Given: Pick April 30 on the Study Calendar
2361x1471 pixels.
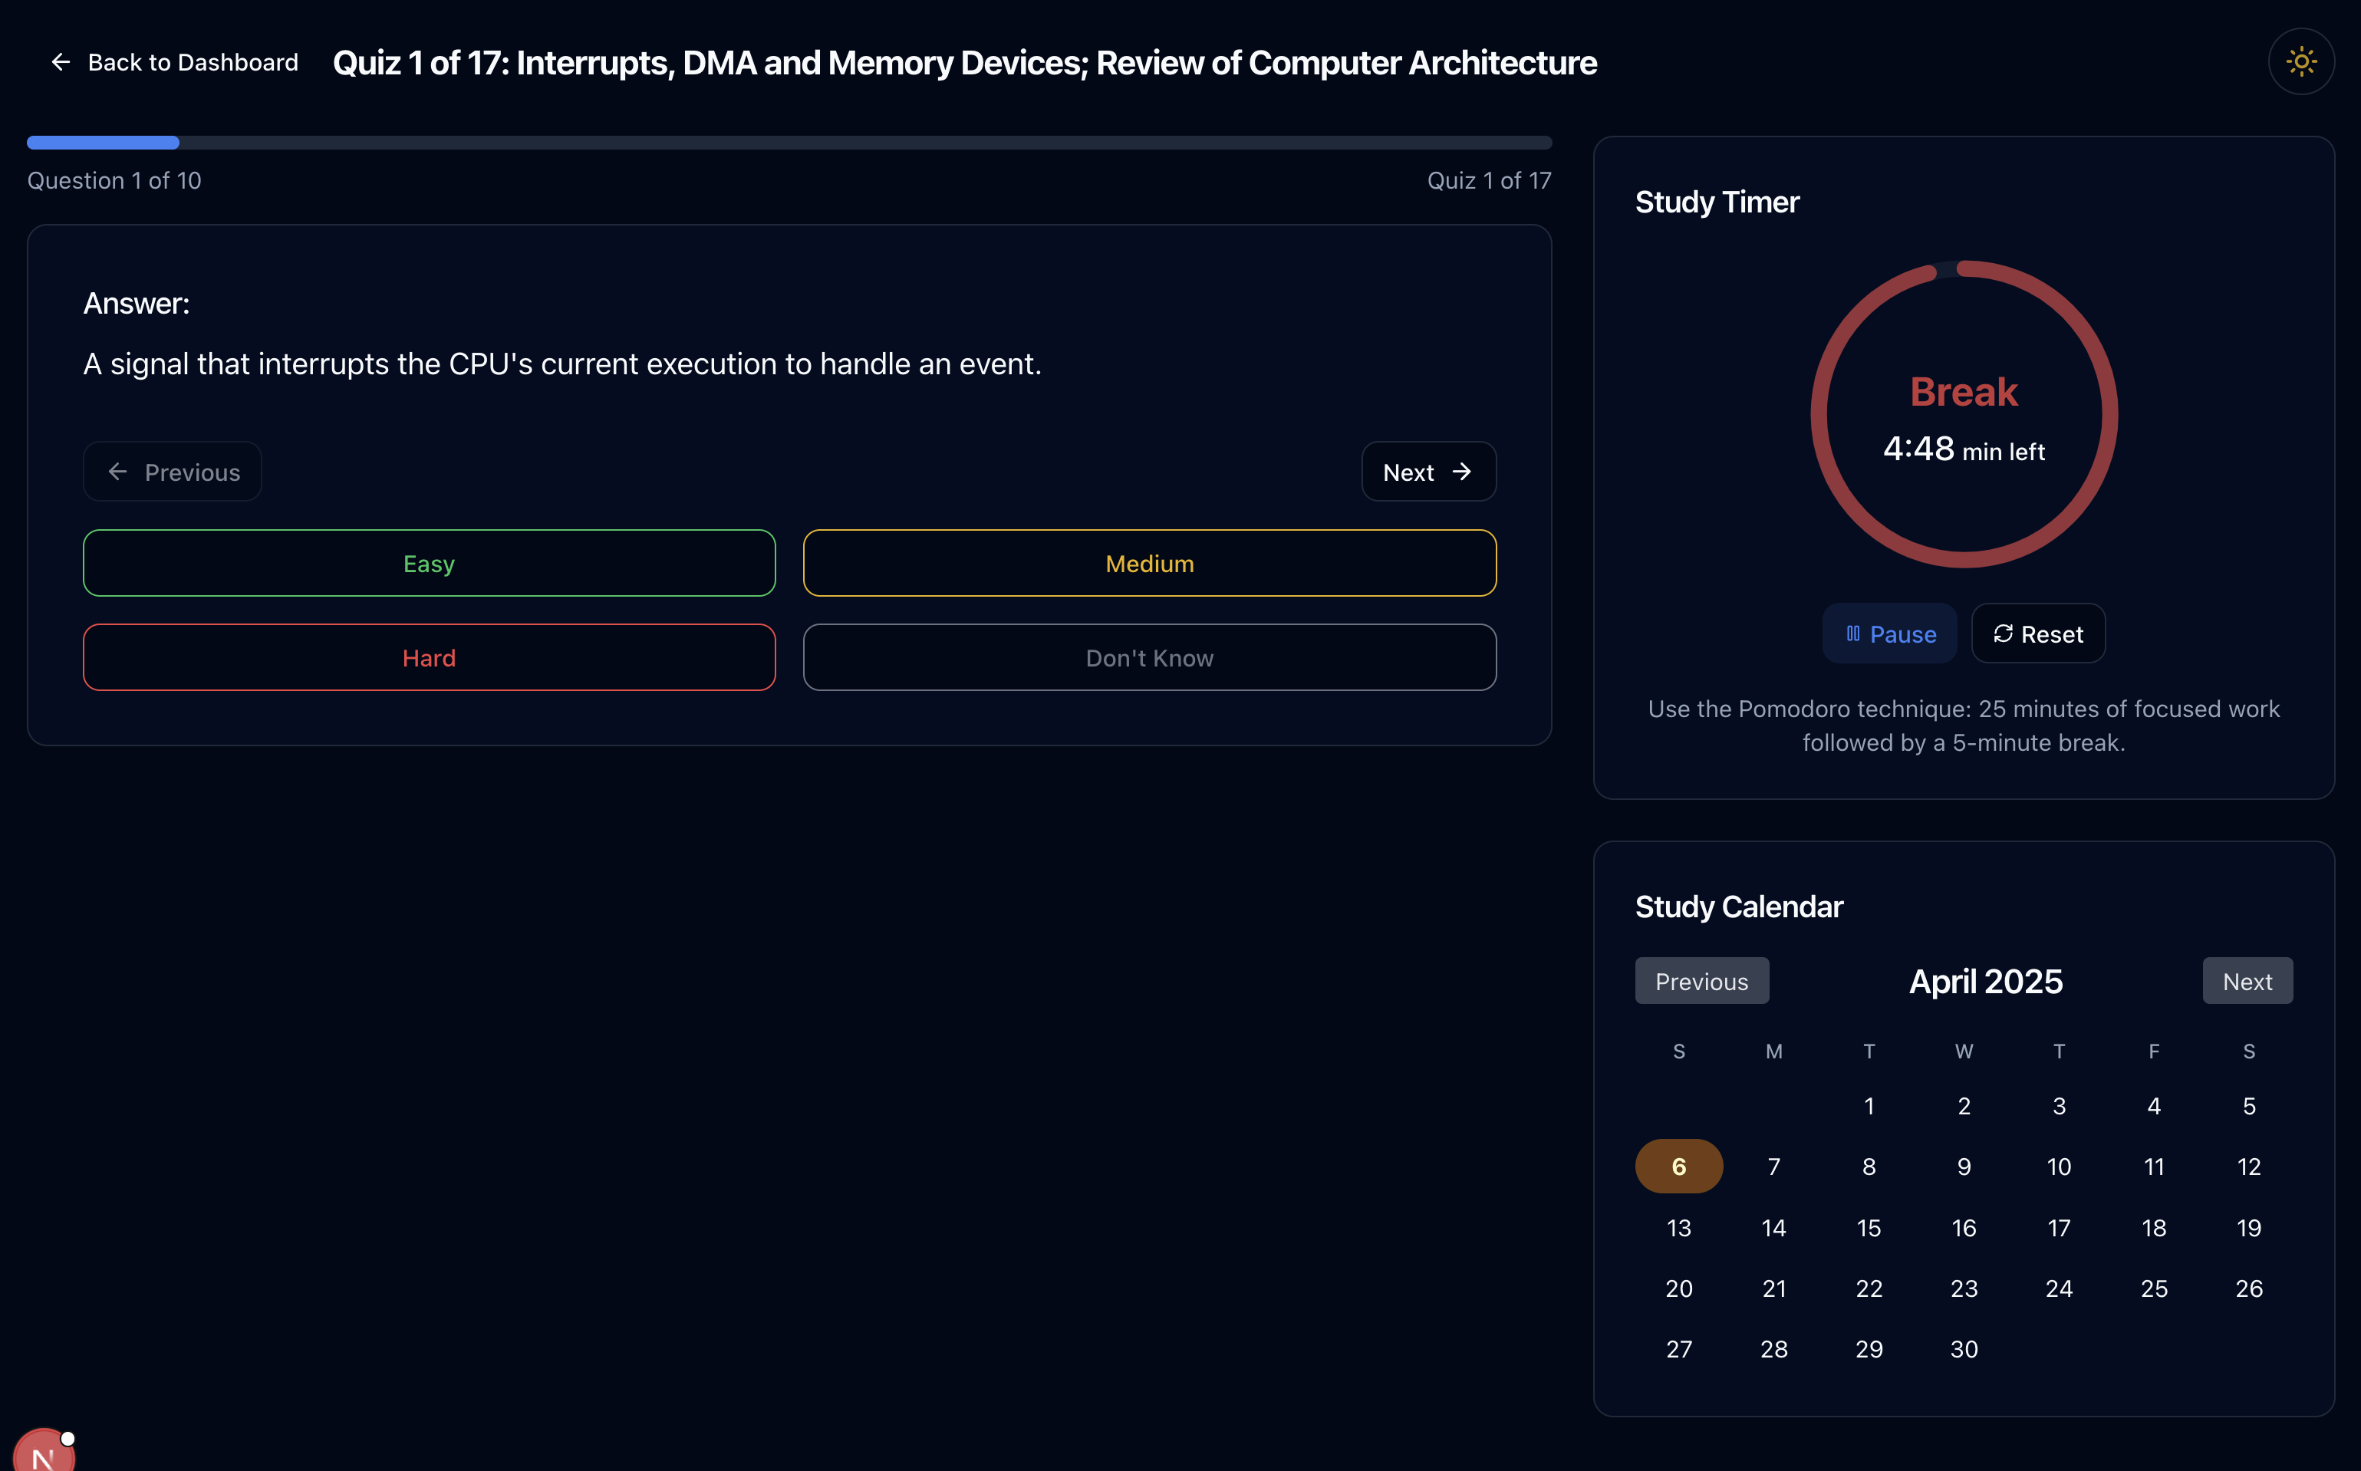Looking at the screenshot, I should tap(1963, 1349).
